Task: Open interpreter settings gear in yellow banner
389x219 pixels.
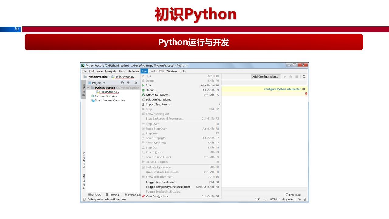Action: [304, 89]
